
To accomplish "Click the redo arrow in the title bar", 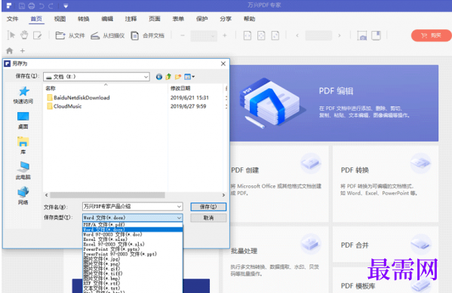I will [x=51, y=5].
